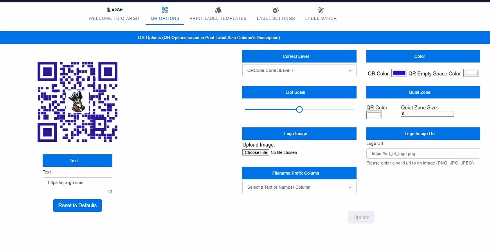The height and width of the screenshot is (252, 490).
Task: Click the Logo Image Url header
Action: [x=423, y=134]
